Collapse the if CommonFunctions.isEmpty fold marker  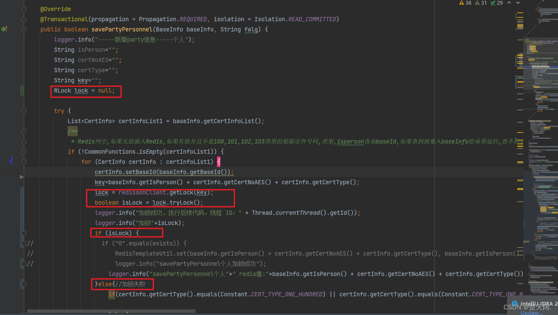24,152
